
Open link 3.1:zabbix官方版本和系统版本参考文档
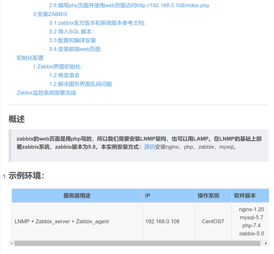97,23
